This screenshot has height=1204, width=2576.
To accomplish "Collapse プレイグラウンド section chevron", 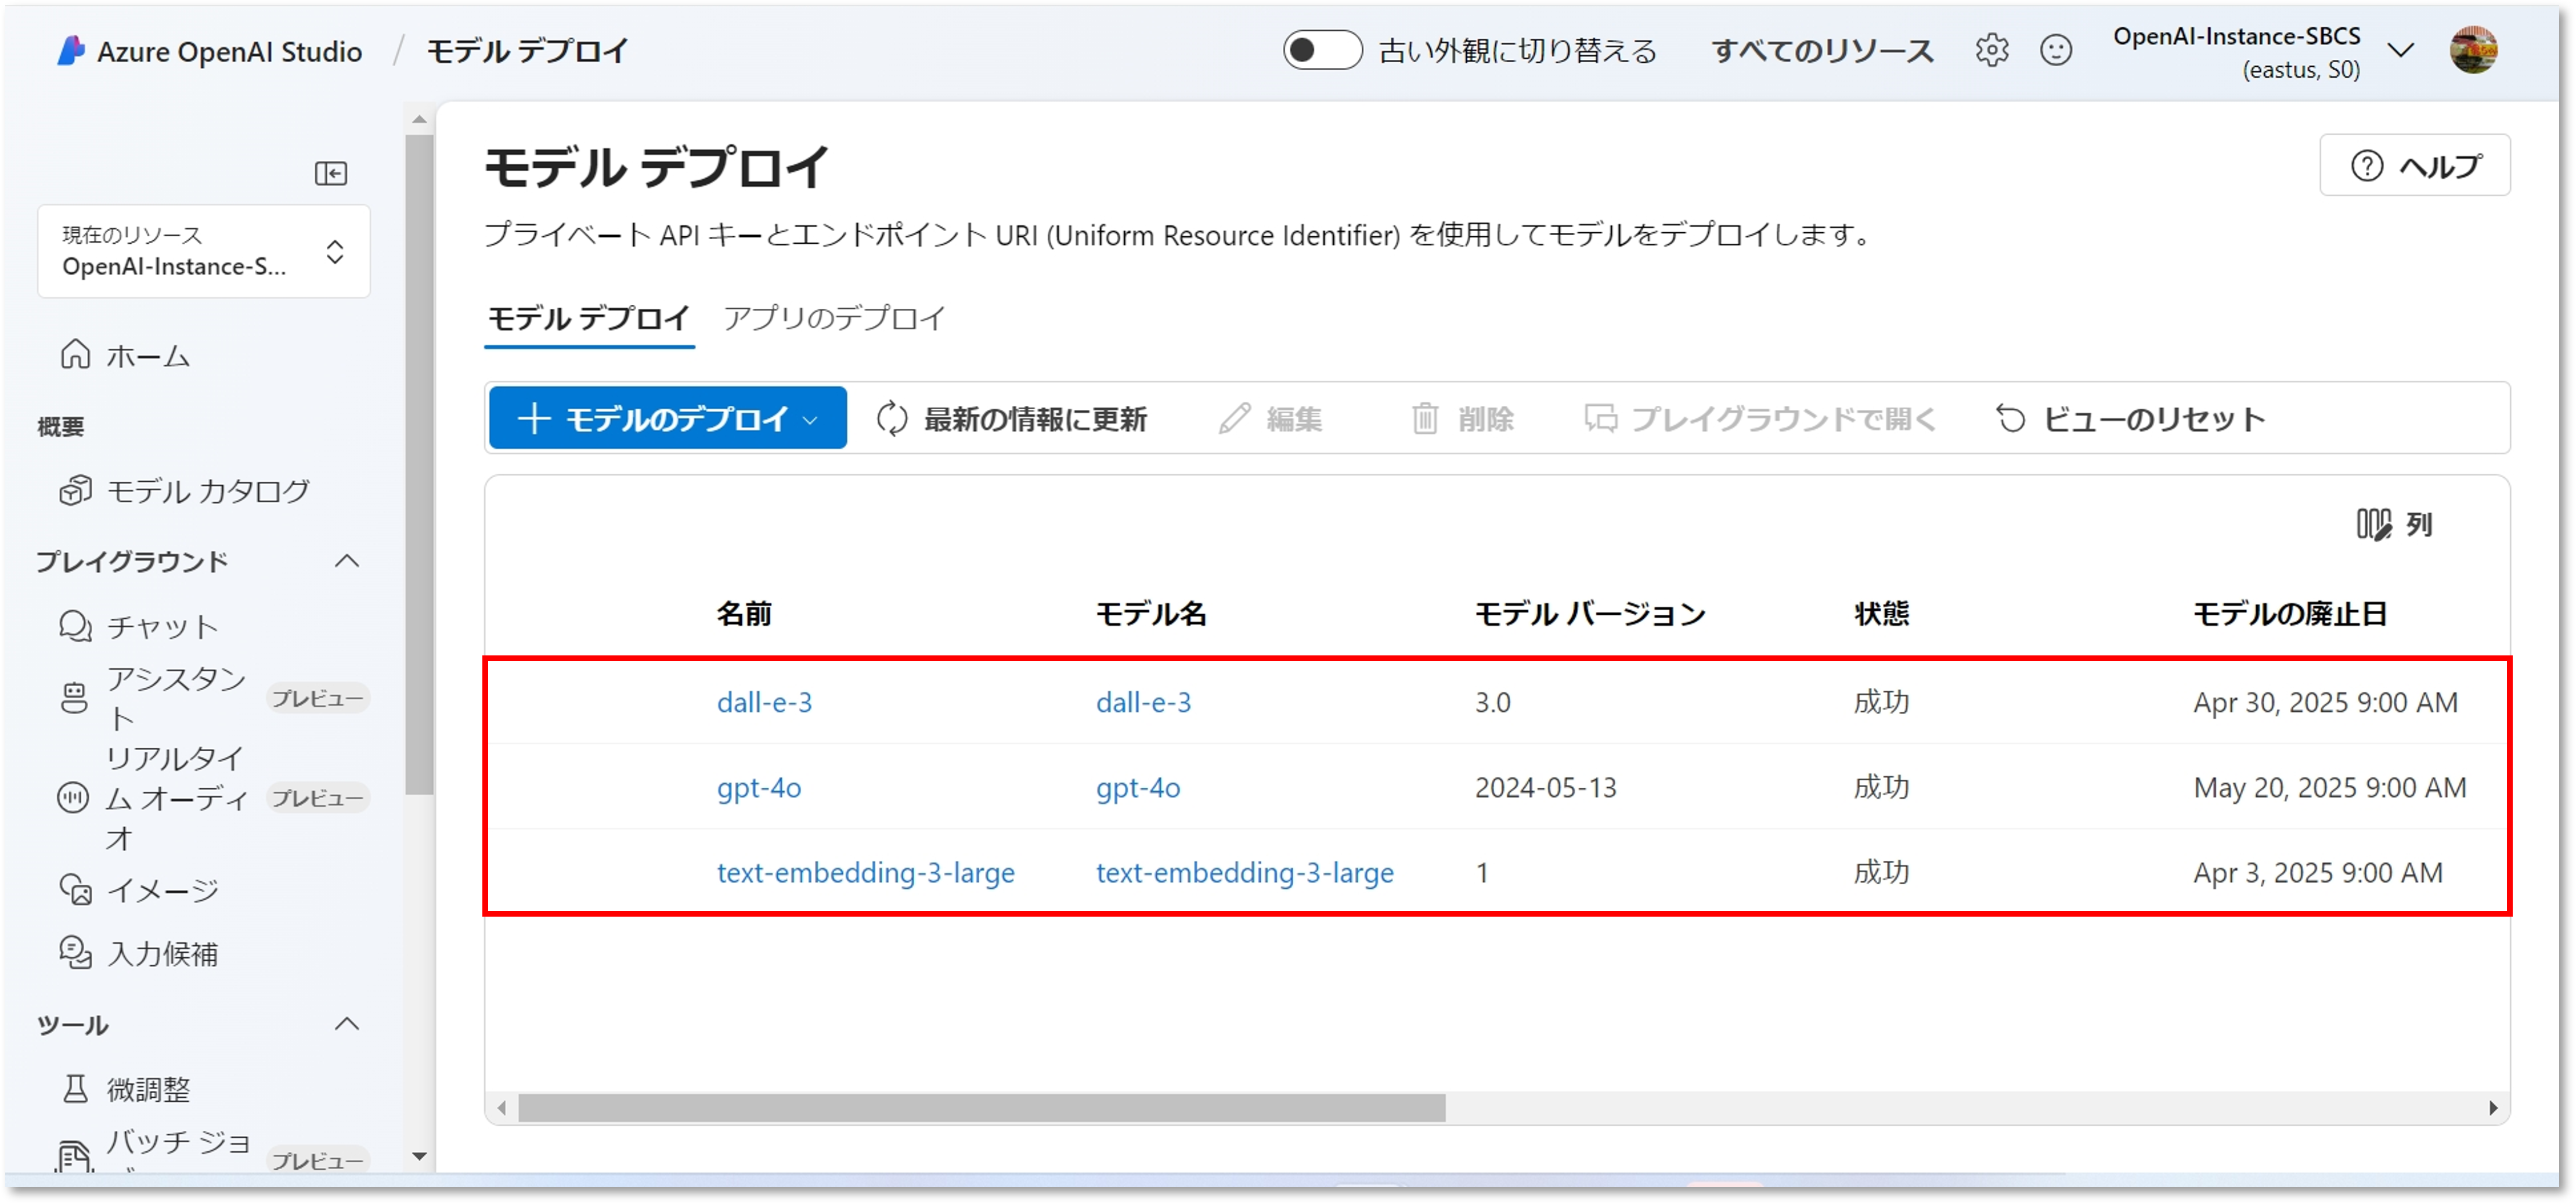I will coord(347,561).
